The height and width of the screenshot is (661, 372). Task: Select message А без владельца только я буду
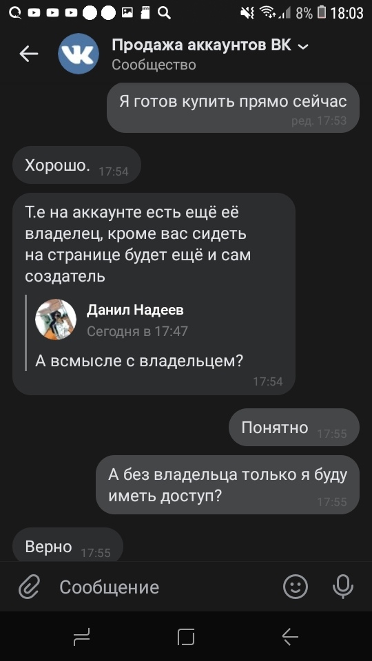[228, 485]
